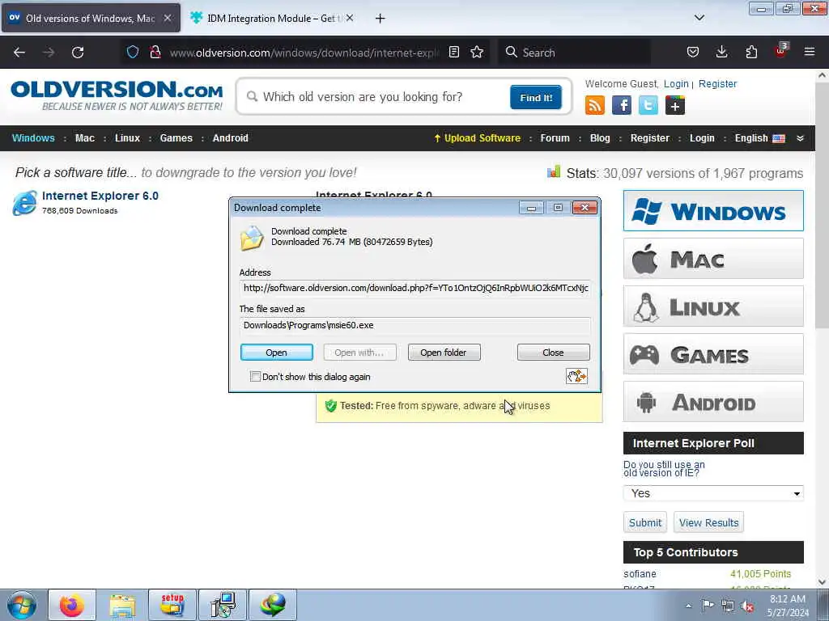Close the IDM Integration Module tab
829x621 pixels.
pyautogui.click(x=350, y=18)
